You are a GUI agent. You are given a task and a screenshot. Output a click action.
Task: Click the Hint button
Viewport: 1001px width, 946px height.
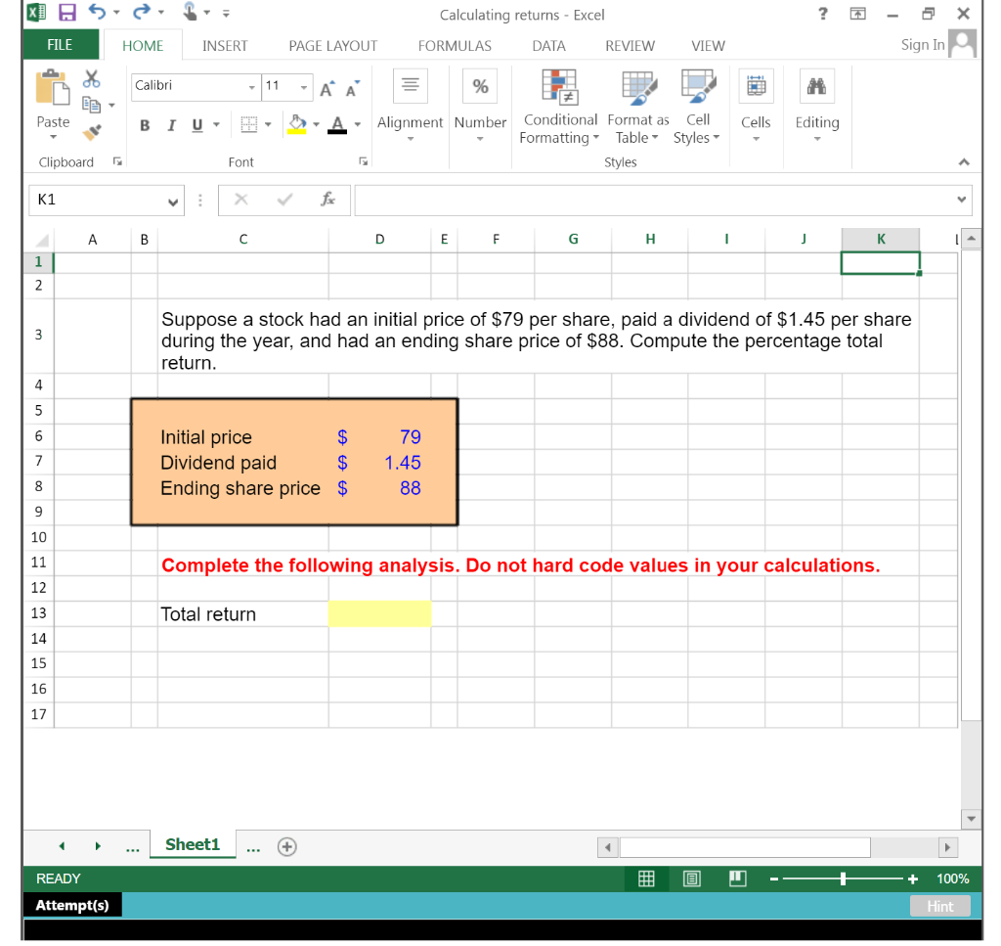coord(939,906)
